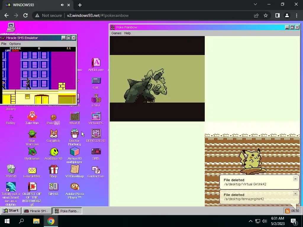
Task: Switch to Poke Rainbow taskbar item
Action: (x=67, y=211)
